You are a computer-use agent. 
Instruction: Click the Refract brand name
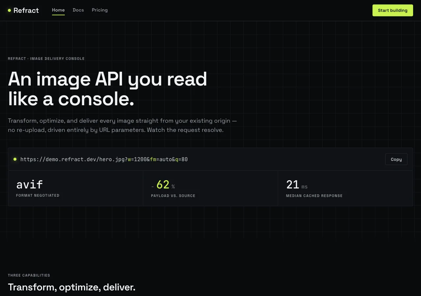tap(26, 11)
